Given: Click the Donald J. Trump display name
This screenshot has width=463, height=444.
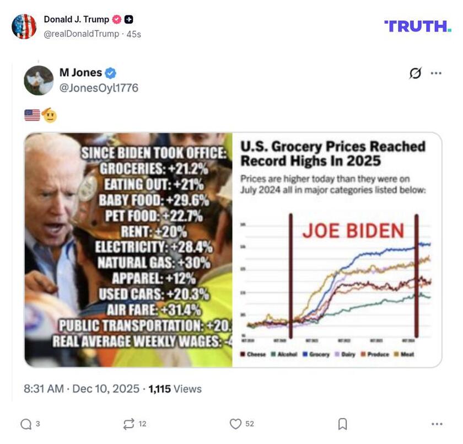Looking at the screenshot, I should (76, 19).
